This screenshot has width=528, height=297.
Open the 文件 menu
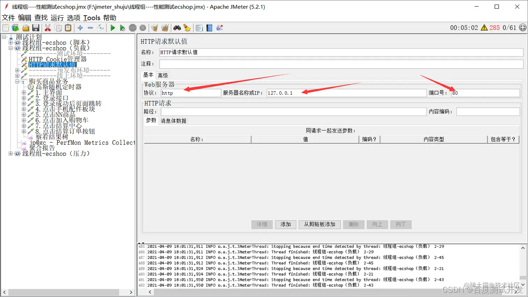point(8,18)
